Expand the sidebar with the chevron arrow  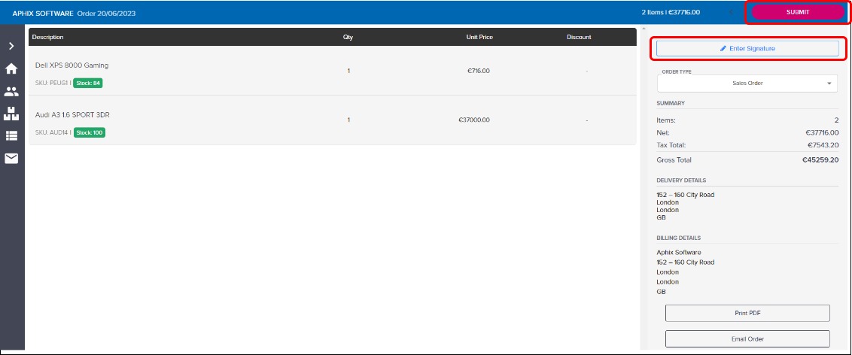pos(11,47)
